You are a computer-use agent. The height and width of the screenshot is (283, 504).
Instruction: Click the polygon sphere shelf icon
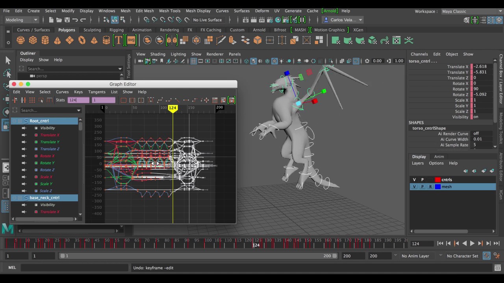pos(20,40)
